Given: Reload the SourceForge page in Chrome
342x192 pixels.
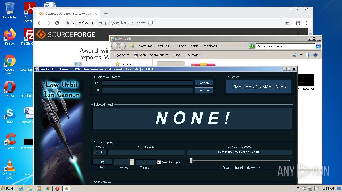Looking at the screenshot, I should (57, 23).
